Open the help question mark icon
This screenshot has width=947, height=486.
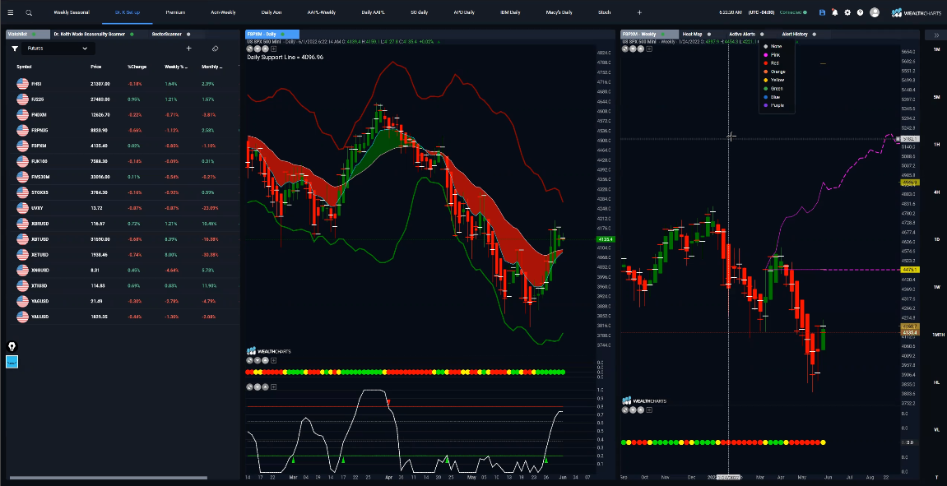point(860,12)
